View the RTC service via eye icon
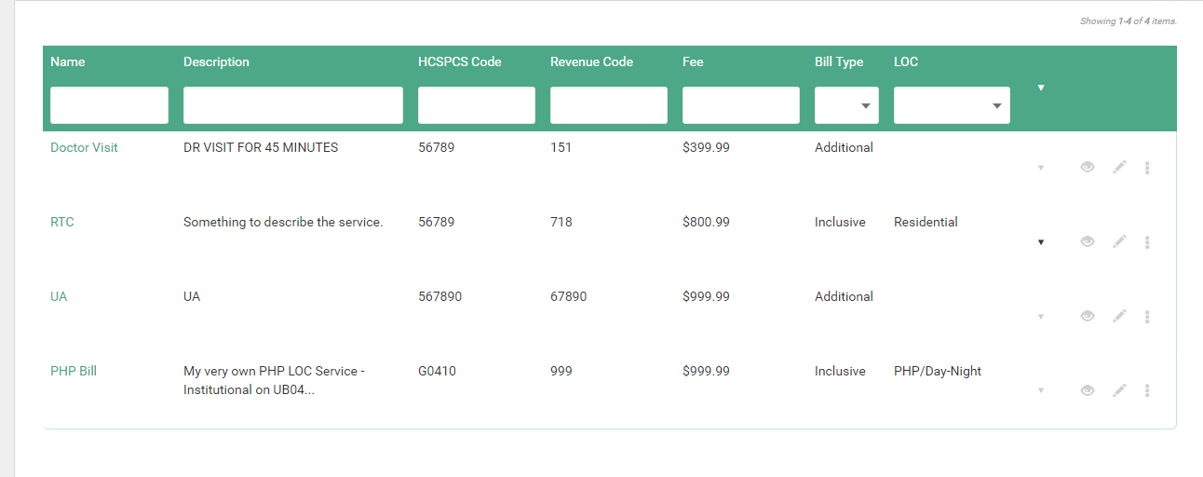Screen dimensions: 1203x477 (1087, 241)
